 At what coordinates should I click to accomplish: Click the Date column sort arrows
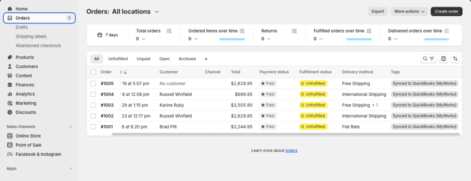(125, 72)
